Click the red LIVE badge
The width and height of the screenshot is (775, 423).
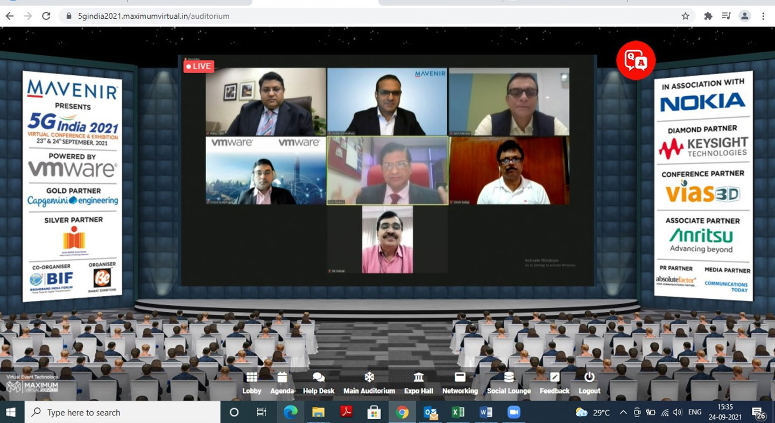coord(199,66)
